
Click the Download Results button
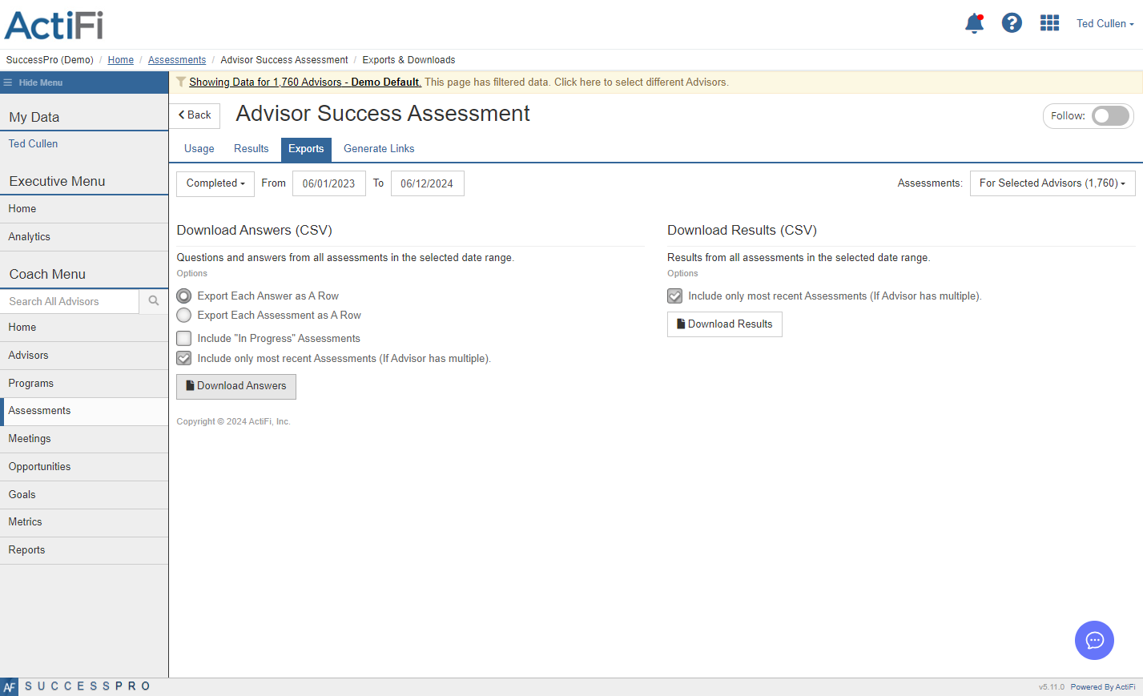725,324
